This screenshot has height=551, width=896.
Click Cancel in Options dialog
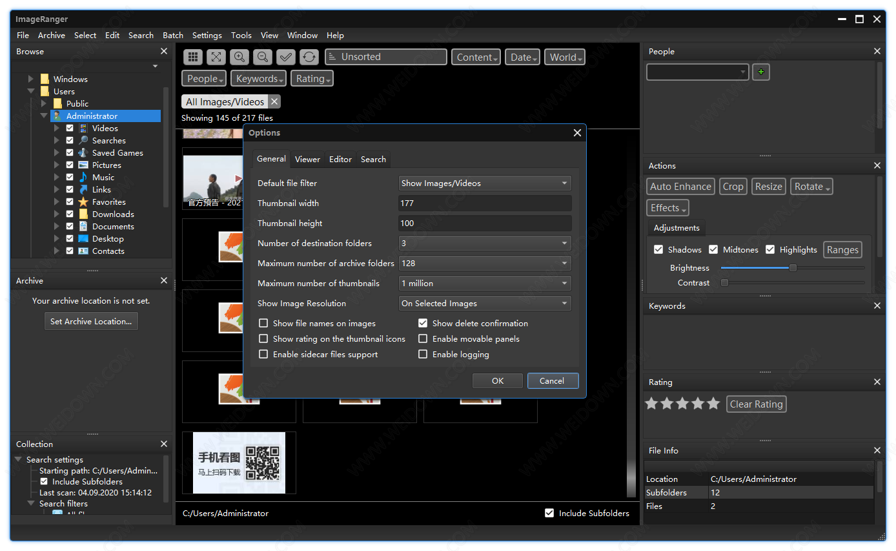coord(553,381)
